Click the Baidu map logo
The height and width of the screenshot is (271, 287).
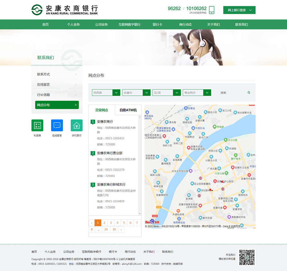152,222
